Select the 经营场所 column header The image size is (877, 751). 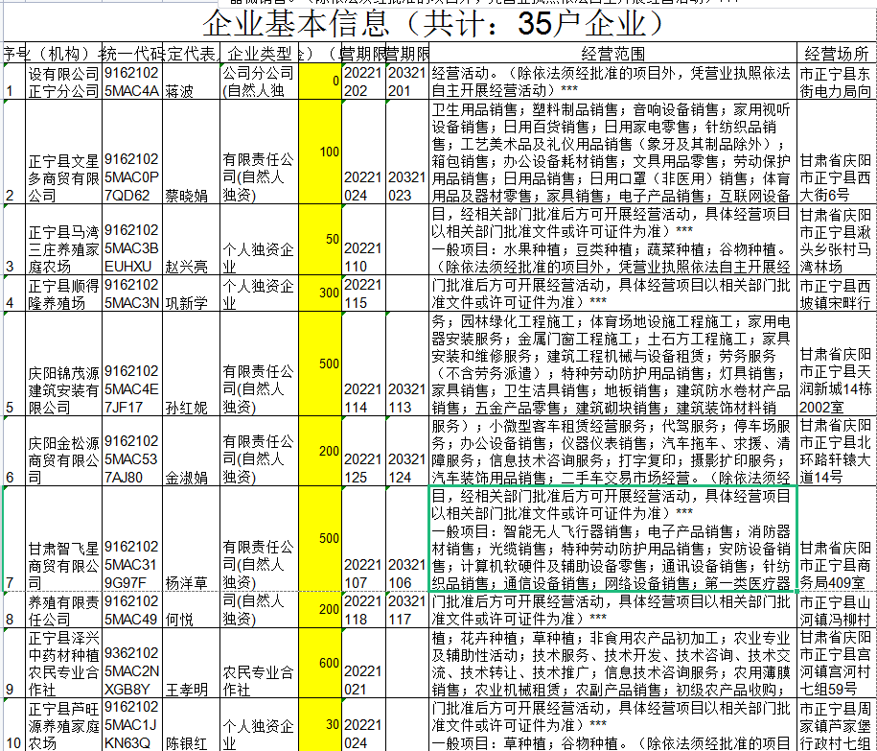pos(837,52)
